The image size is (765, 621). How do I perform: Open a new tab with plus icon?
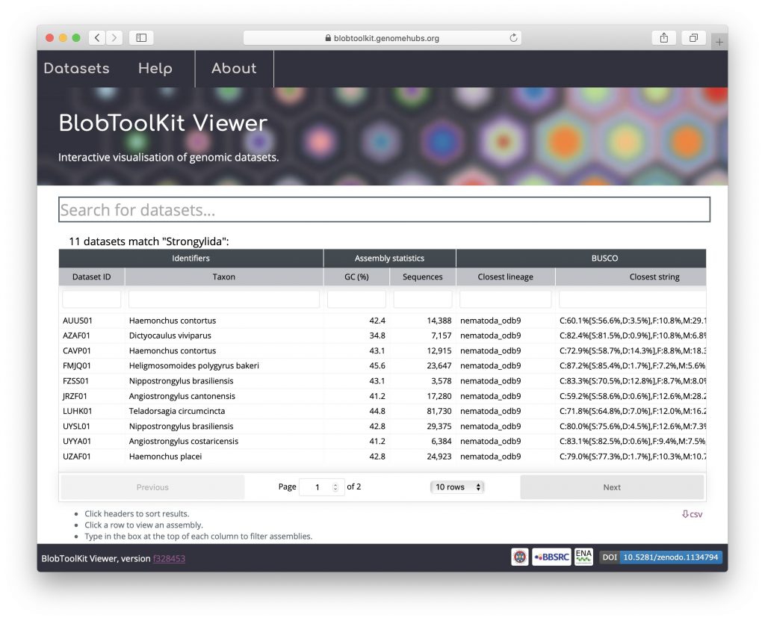(719, 43)
